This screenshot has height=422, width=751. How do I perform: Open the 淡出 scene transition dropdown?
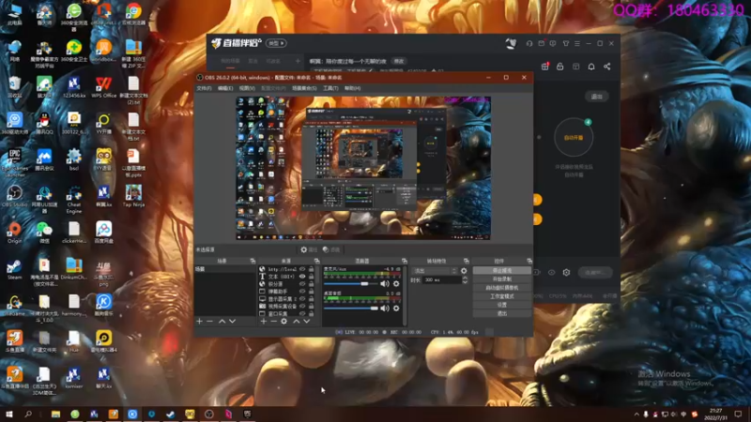(x=435, y=271)
